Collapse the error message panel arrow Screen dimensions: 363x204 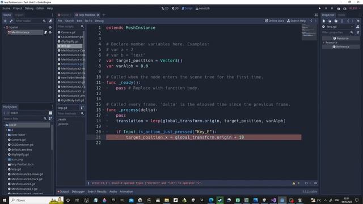pos(88,183)
